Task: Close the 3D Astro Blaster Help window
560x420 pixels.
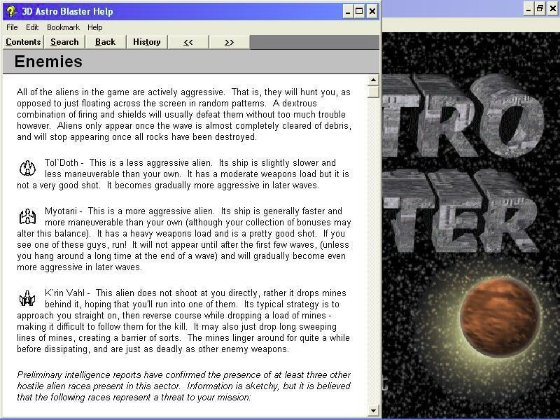Action: [x=372, y=11]
